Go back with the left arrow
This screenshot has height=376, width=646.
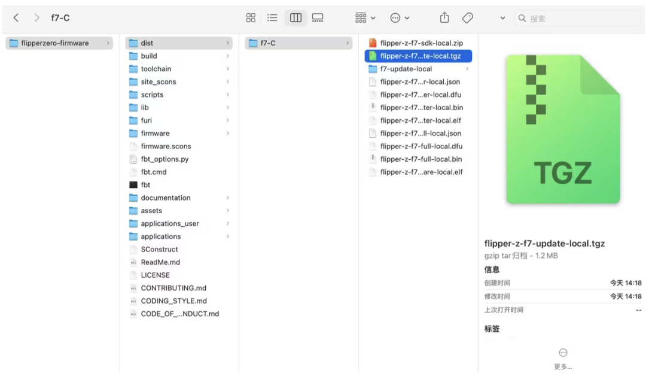[x=16, y=18]
